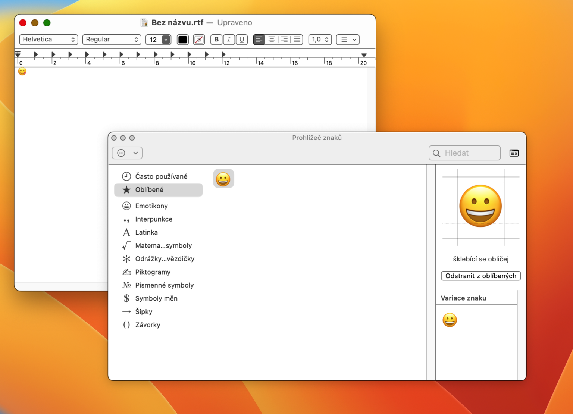This screenshot has height=414, width=573.
Task: Open the 1,0 line spacing dropdown
Action: pos(320,40)
